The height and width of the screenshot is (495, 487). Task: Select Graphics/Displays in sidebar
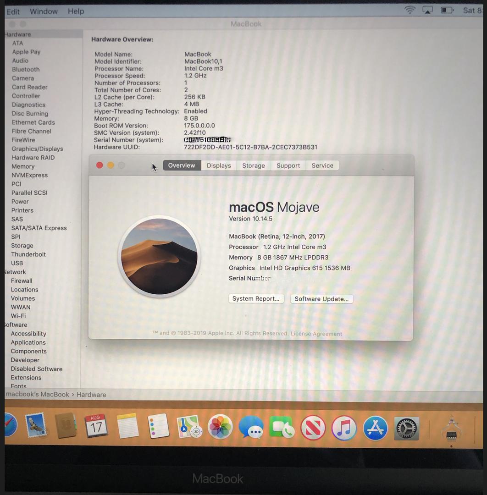point(38,148)
